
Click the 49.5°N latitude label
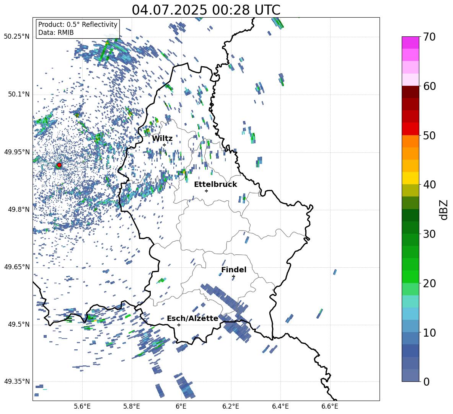point(18,324)
